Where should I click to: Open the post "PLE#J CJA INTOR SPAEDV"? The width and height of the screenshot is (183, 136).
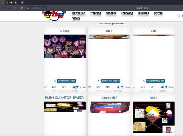[x=65, y=98]
